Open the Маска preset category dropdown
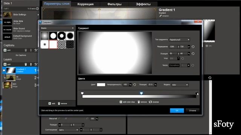This screenshot has width=241, height=135. pos(57,28)
